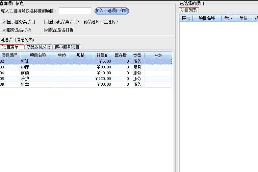The image size is (258, 172).
Task: Click the project number or name search field
Action: click(75, 11)
